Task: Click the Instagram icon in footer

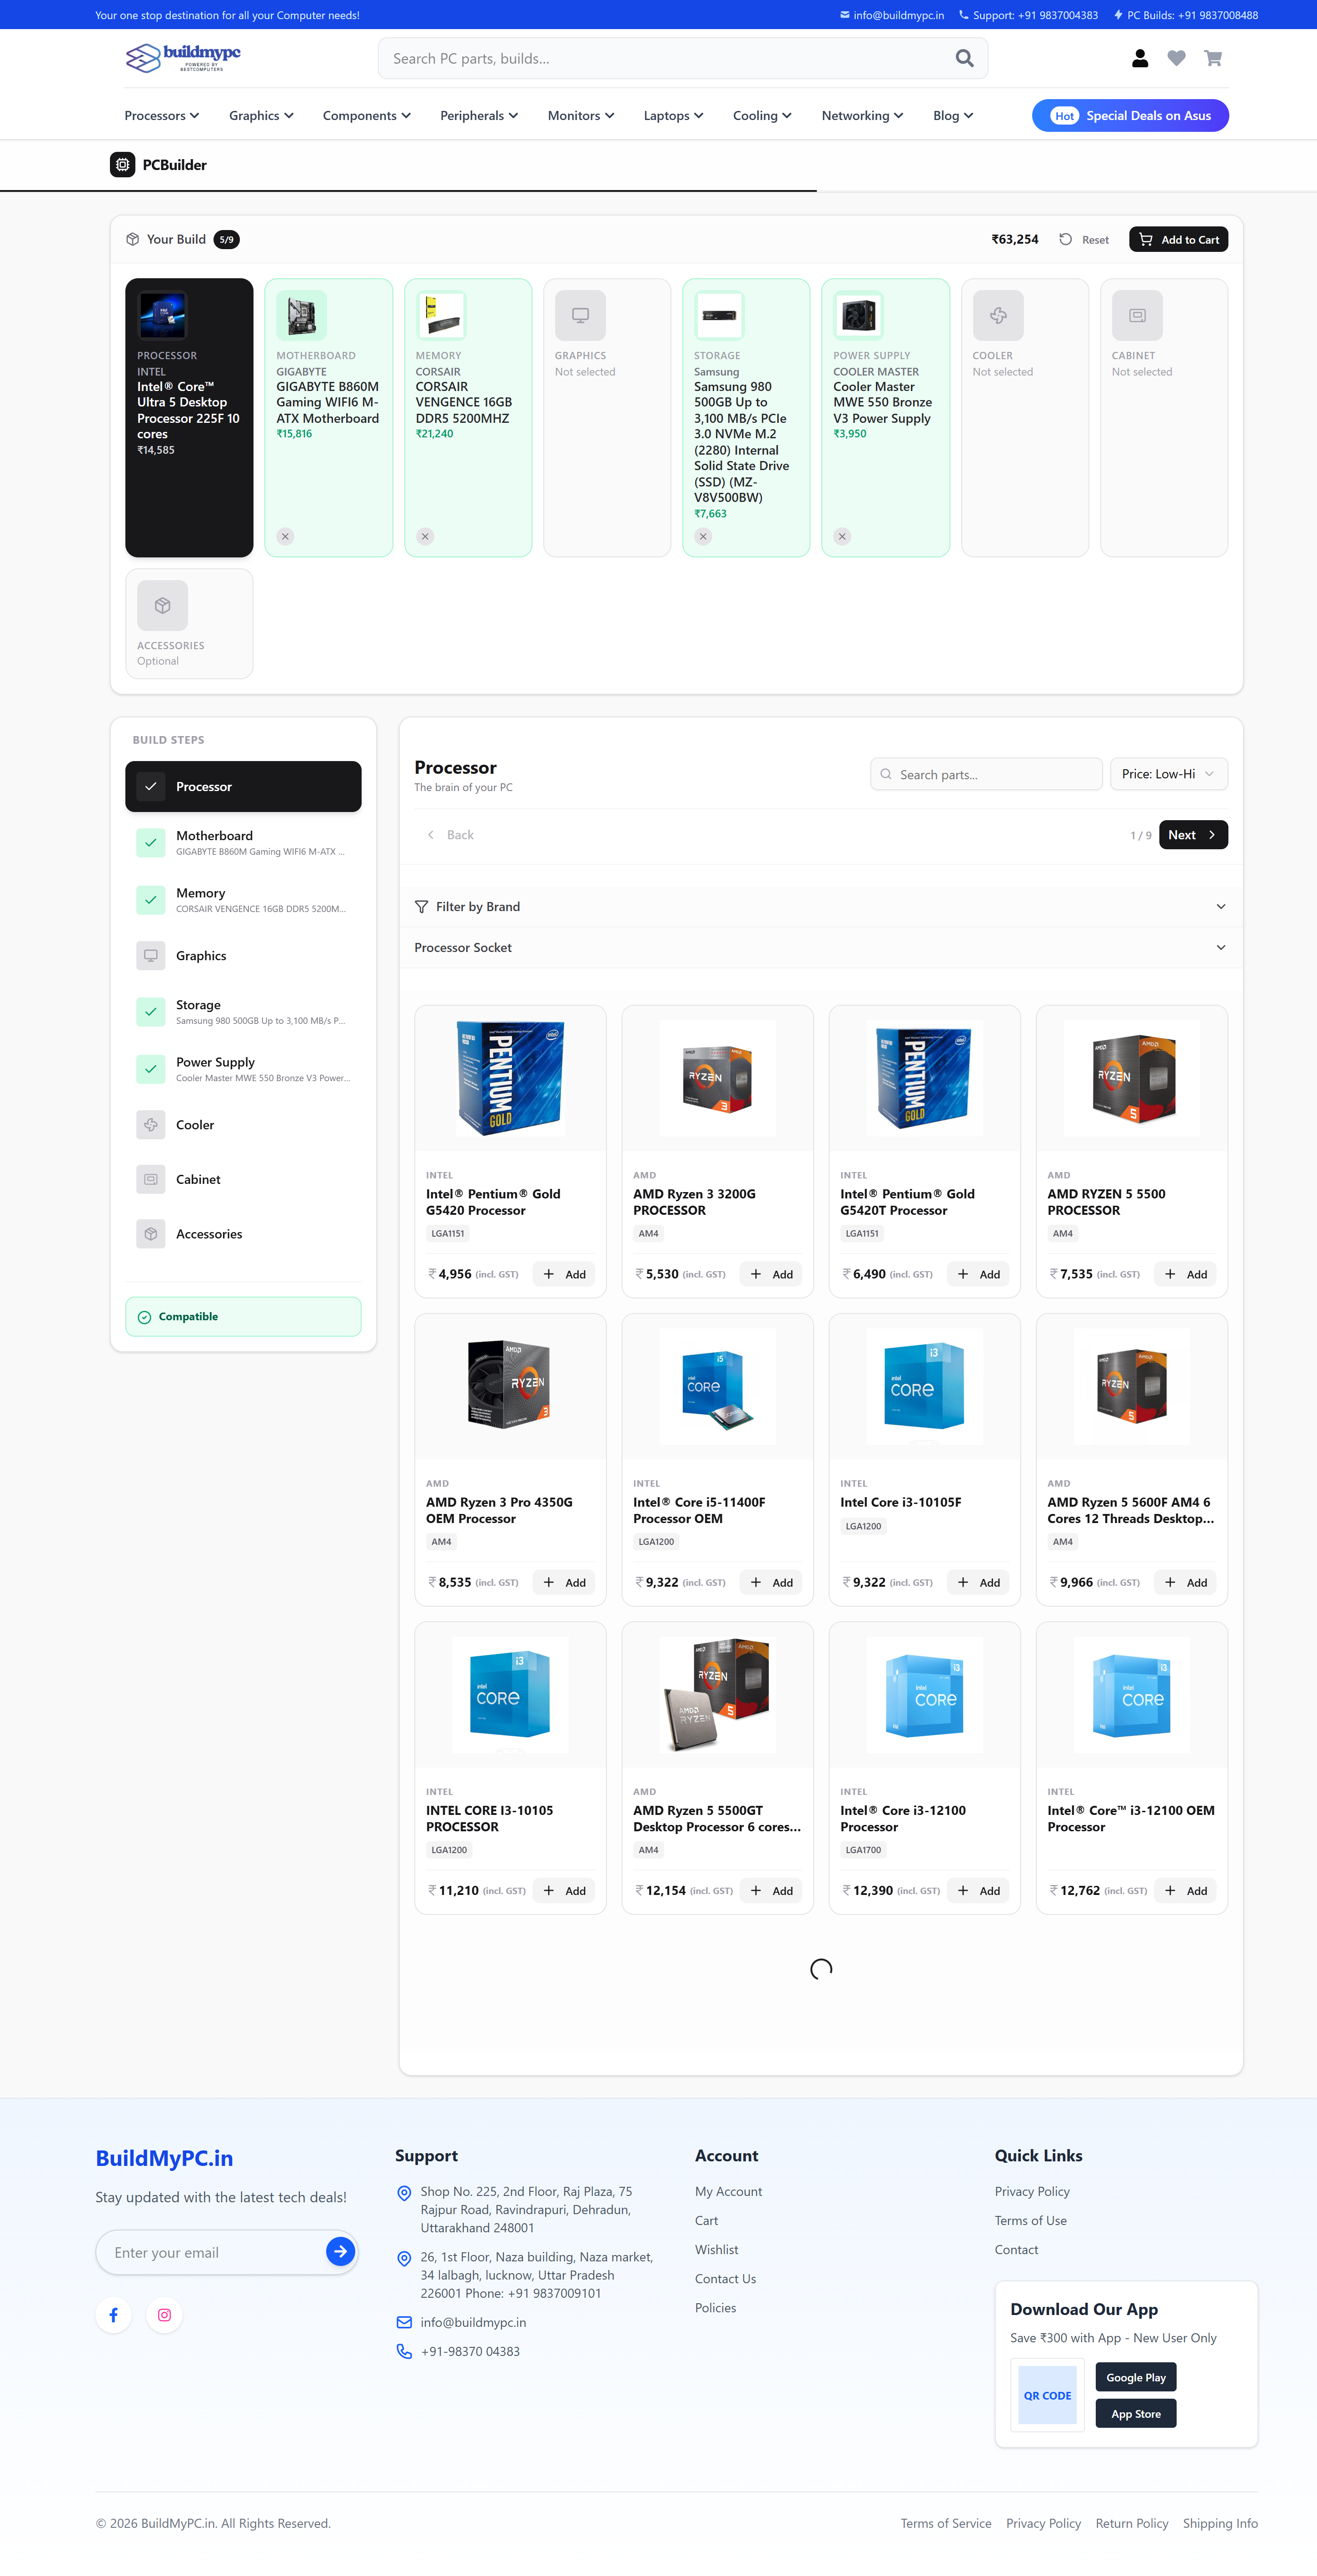Action: point(164,2315)
